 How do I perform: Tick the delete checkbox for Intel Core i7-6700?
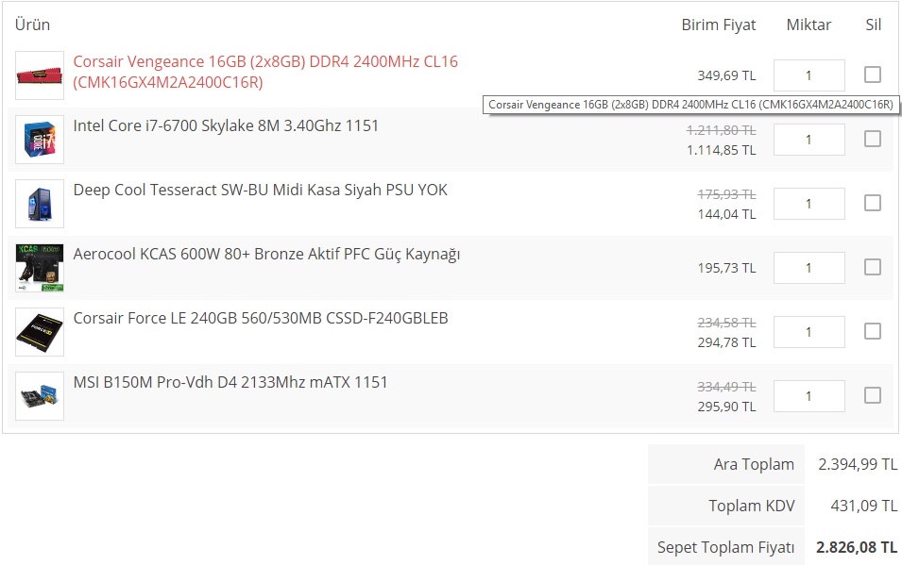[x=873, y=139]
